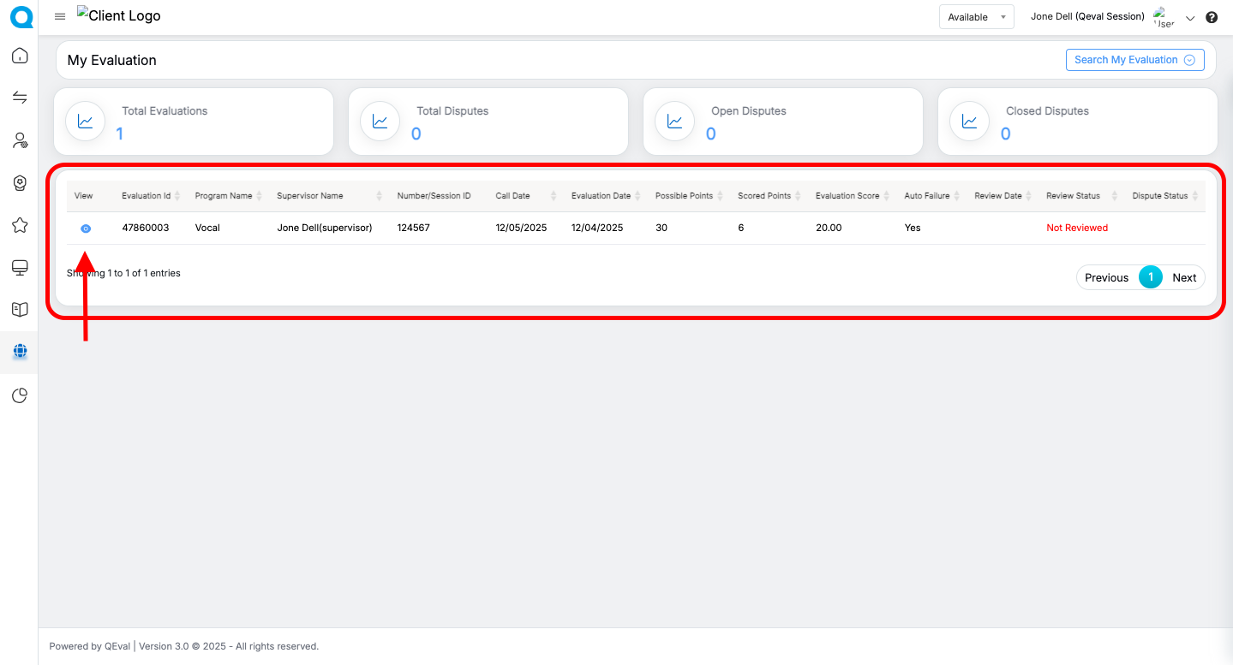Select the star icon in sidebar
The height and width of the screenshot is (665, 1233).
pyautogui.click(x=20, y=225)
